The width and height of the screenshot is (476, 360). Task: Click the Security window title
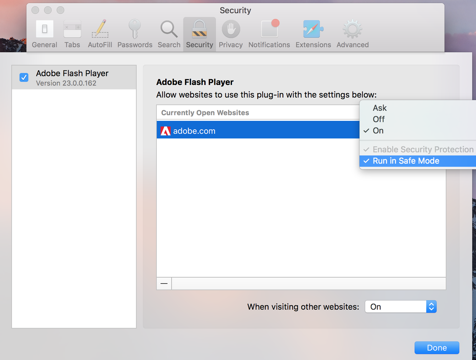[235, 10]
